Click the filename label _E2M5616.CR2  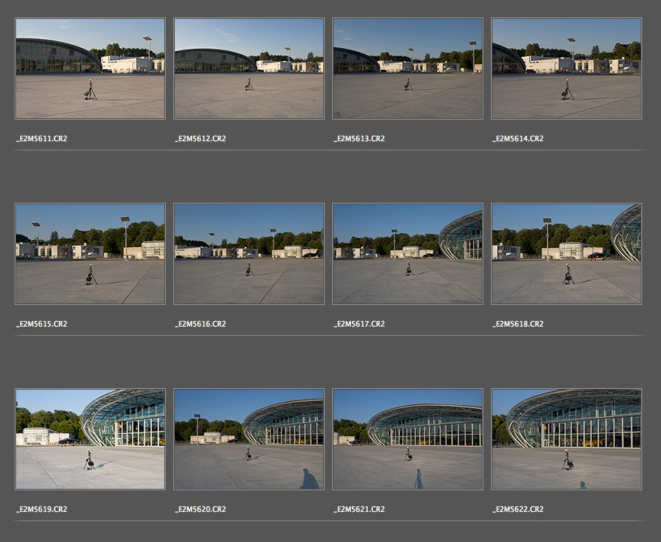tap(201, 324)
